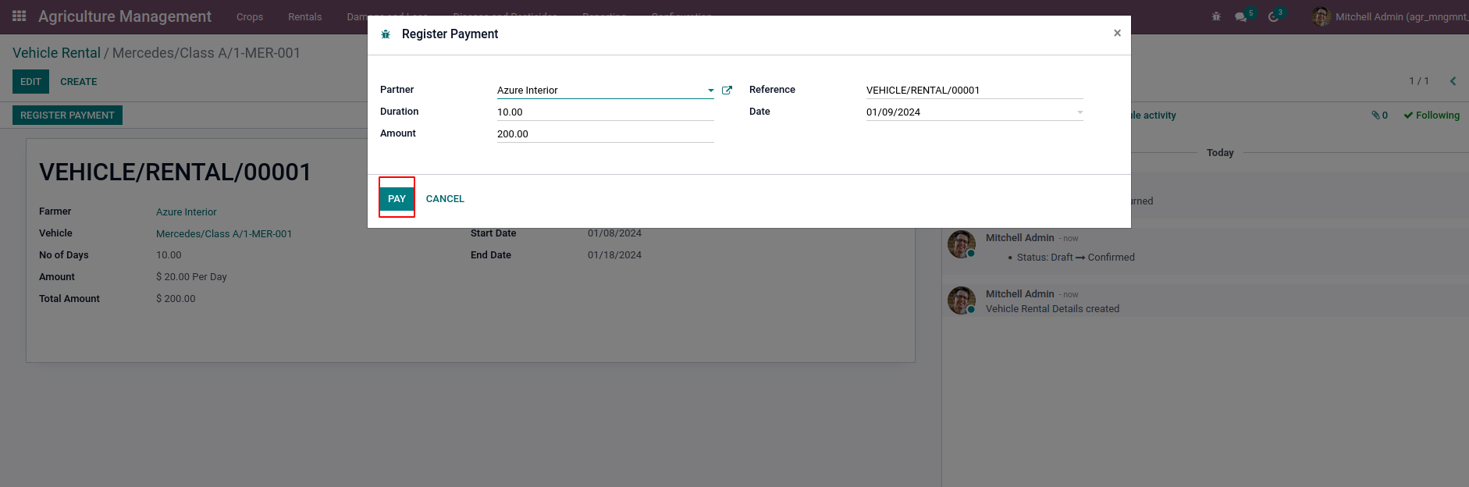
Task: Open Azure Interior partner external link
Action: tap(727, 91)
